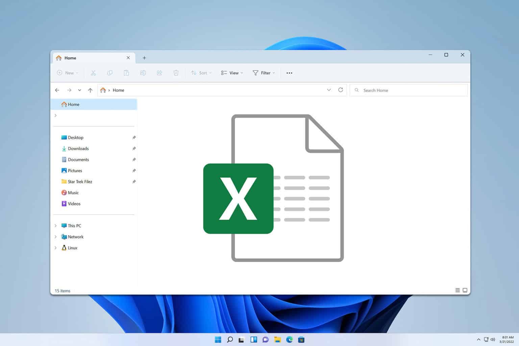Open Task View on taskbar

[241, 340]
